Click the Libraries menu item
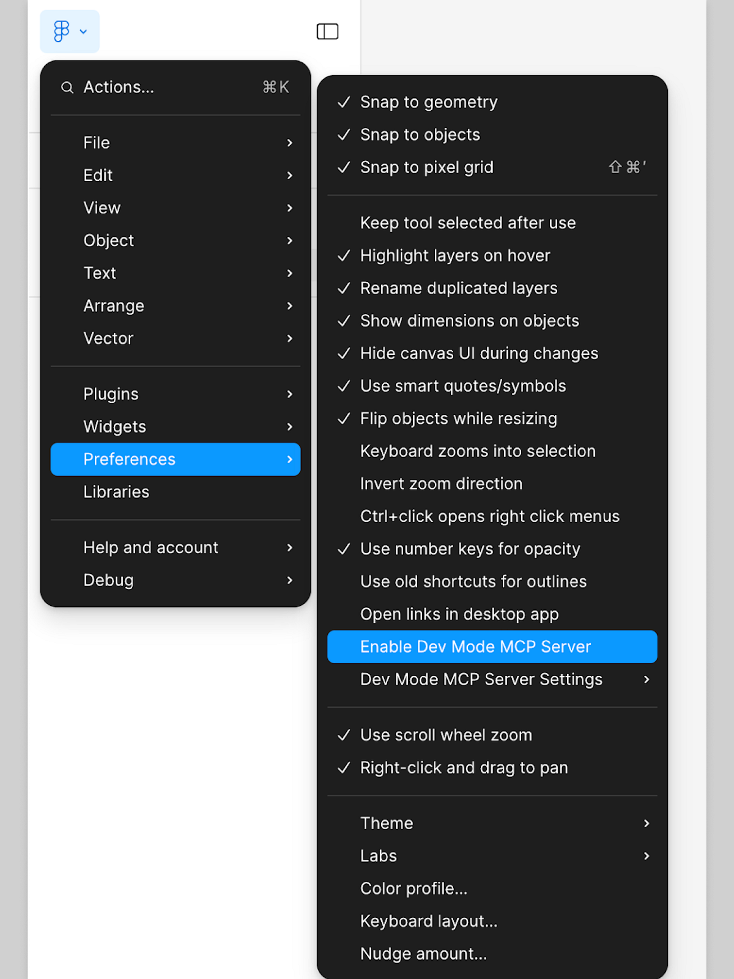The height and width of the screenshot is (979, 734). click(x=116, y=492)
